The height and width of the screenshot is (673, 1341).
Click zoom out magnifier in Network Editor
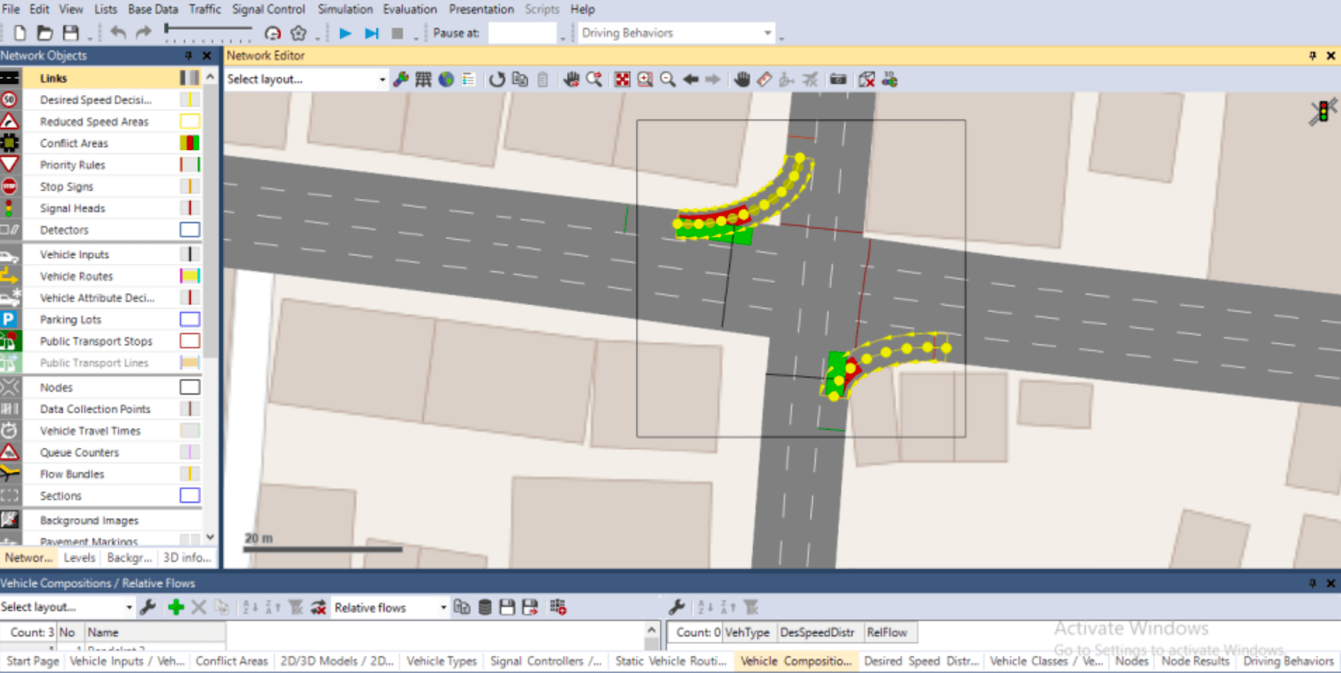pos(668,80)
